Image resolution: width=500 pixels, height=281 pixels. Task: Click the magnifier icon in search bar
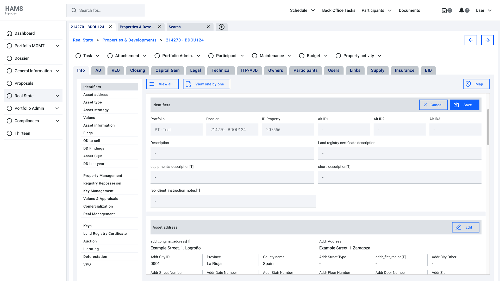point(74,10)
